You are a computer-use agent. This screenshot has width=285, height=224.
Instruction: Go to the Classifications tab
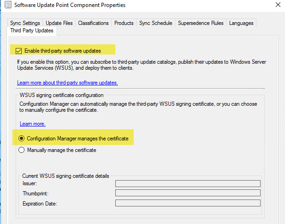(x=93, y=23)
